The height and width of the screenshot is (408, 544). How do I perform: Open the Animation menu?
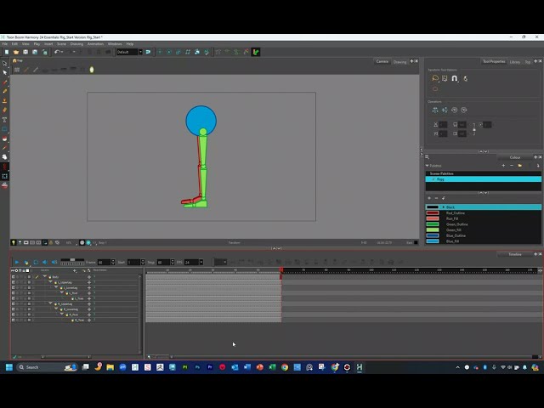95,44
